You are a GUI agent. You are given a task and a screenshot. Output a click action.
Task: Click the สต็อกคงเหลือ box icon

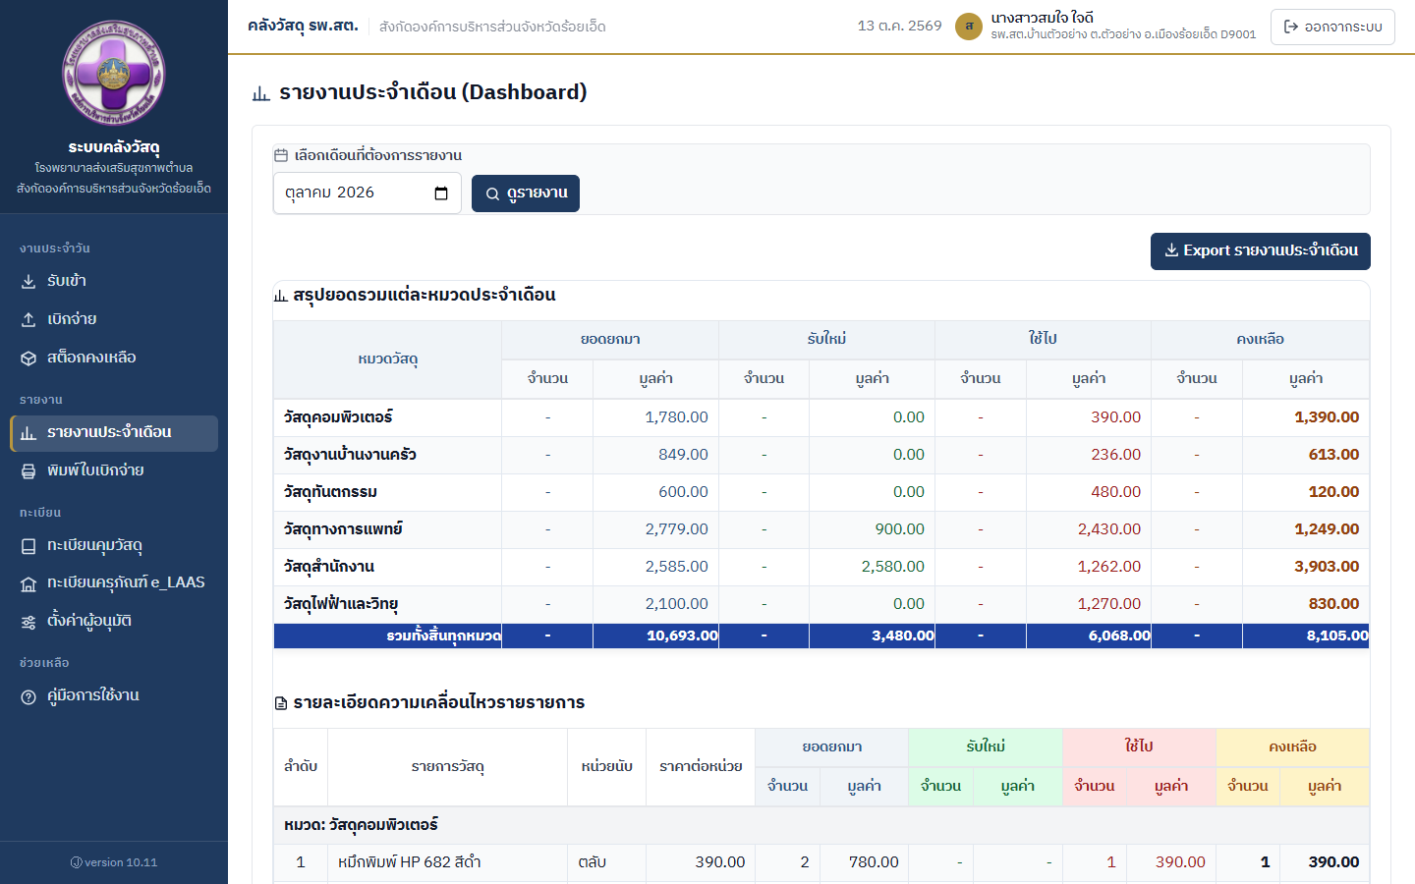[x=28, y=359]
